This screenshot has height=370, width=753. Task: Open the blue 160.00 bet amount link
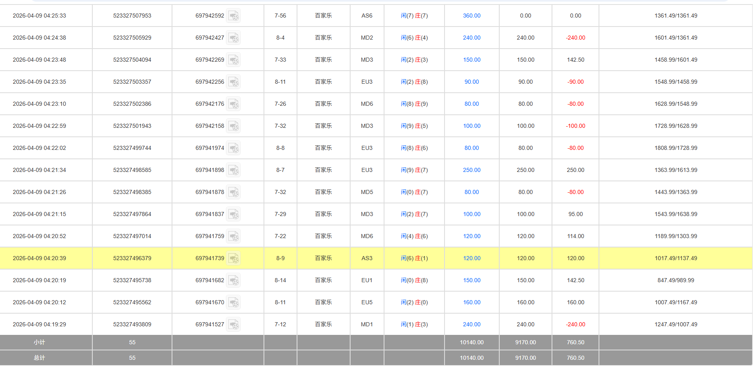tap(471, 303)
